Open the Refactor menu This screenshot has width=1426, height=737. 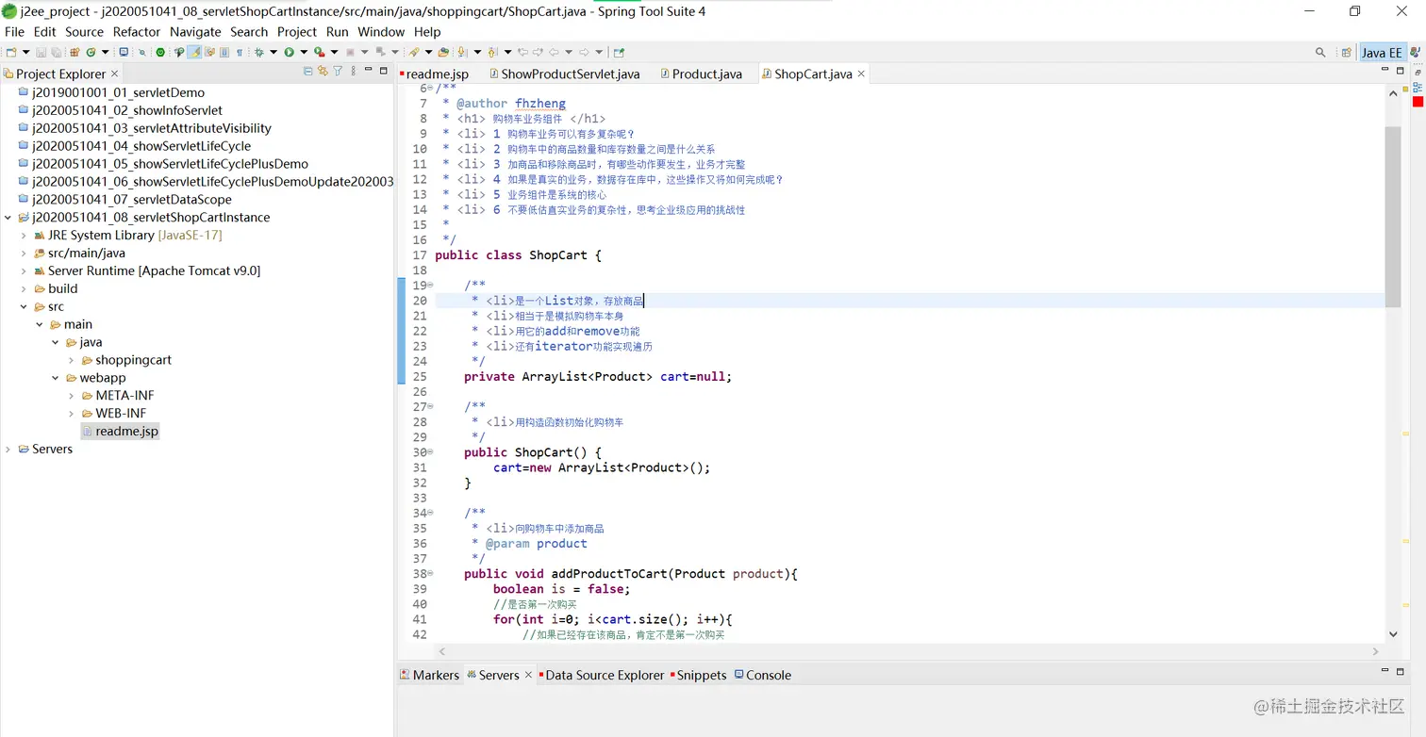click(137, 31)
